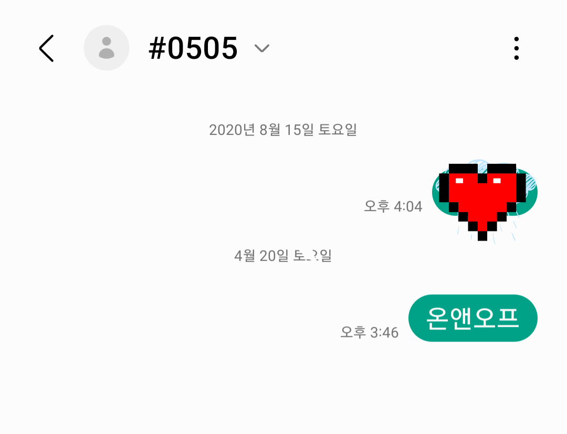This screenshot has height=434, width=567.
Task: Select the 온앤오프 message bubble
Action: (472, 318)
